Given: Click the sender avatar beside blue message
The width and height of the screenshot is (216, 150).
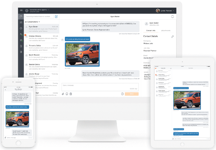Looking at the screenshot, I should pyautogui.click(x=62, y=40).
